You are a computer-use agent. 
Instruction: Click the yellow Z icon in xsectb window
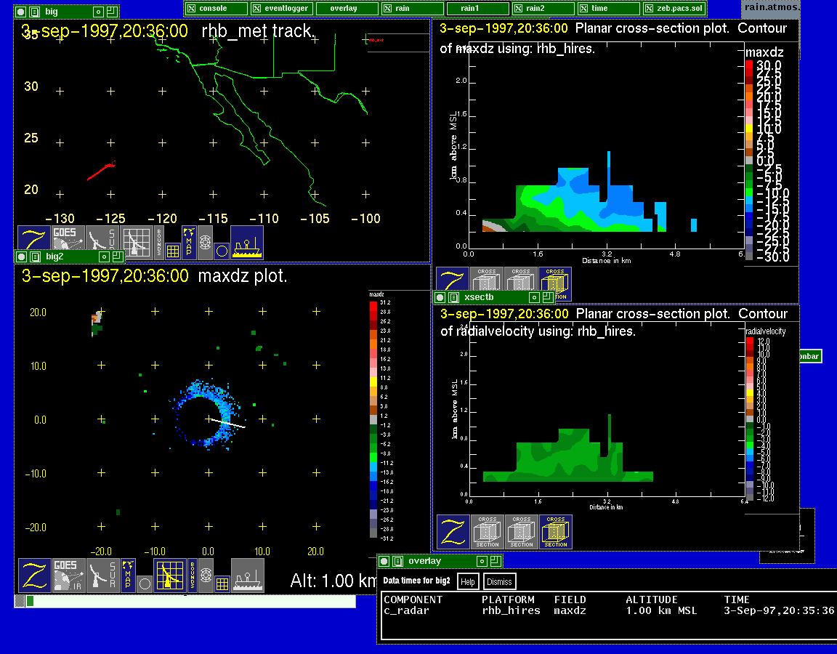[453, 532]
